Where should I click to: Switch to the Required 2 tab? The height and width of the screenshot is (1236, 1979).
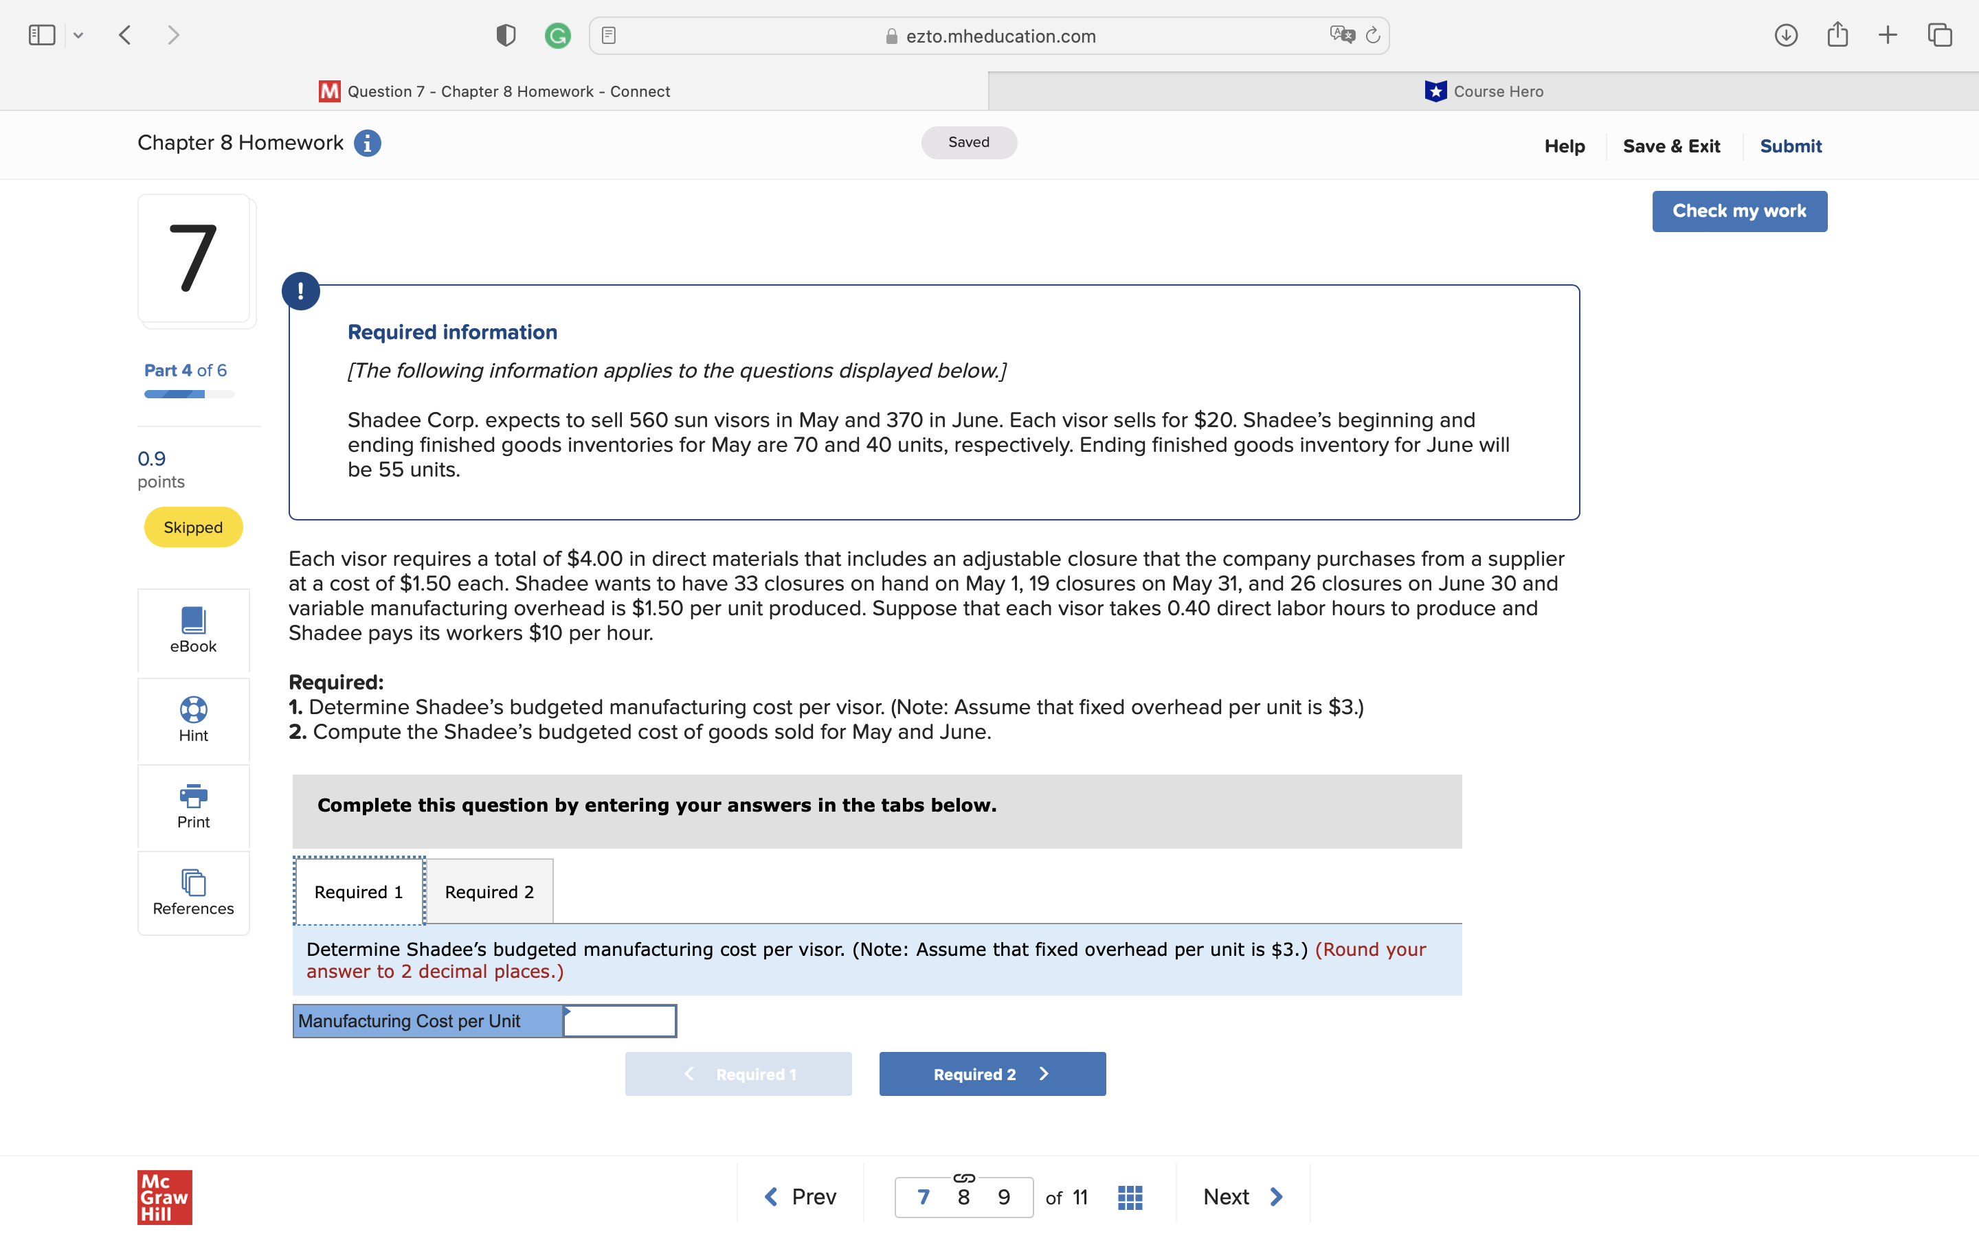point(489,892)
